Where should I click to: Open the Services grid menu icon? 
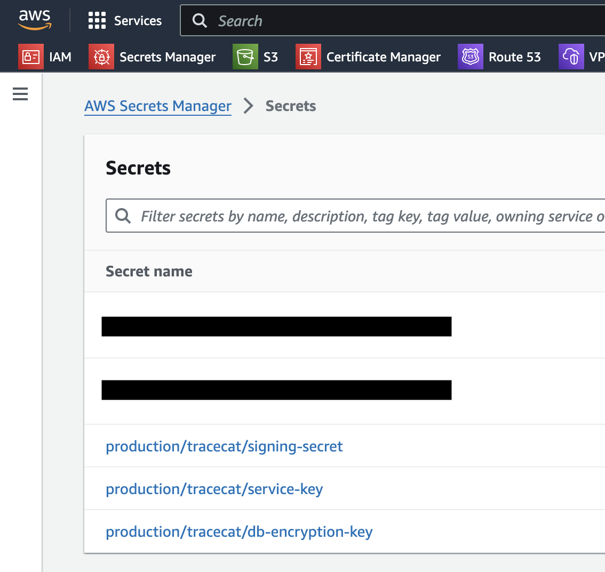97,20
